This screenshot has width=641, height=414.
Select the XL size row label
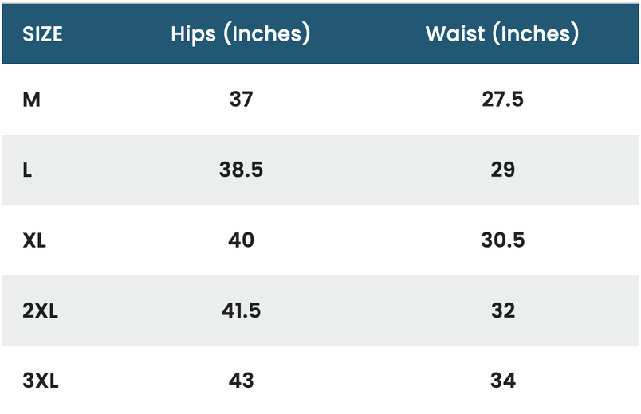click(x=34, y=240)
